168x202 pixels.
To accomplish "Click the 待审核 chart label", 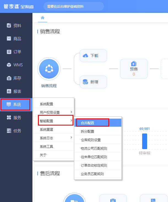I will coord(145,153).
